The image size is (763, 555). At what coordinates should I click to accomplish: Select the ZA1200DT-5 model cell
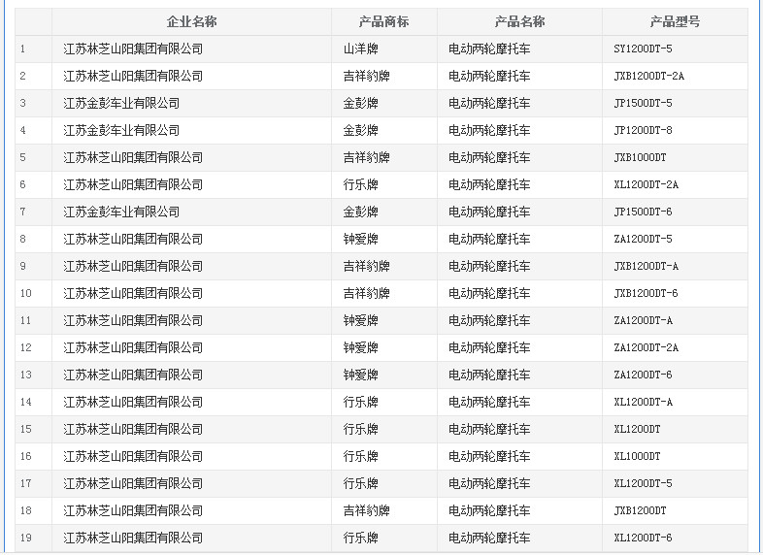pyautogui.click(x=643, y=239)
